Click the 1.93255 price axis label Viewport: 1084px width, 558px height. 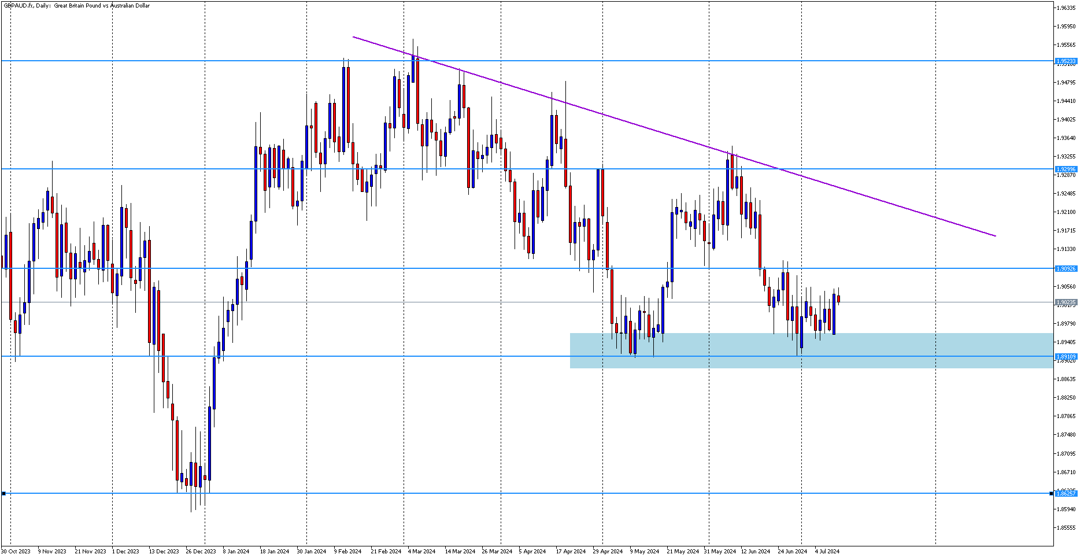coord(1067,157)
